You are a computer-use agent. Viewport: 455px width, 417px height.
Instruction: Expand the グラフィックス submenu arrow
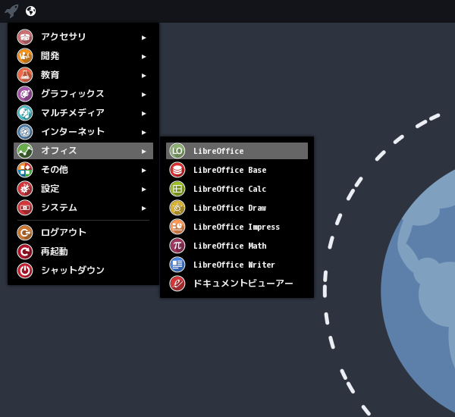[x=143, y=95]
